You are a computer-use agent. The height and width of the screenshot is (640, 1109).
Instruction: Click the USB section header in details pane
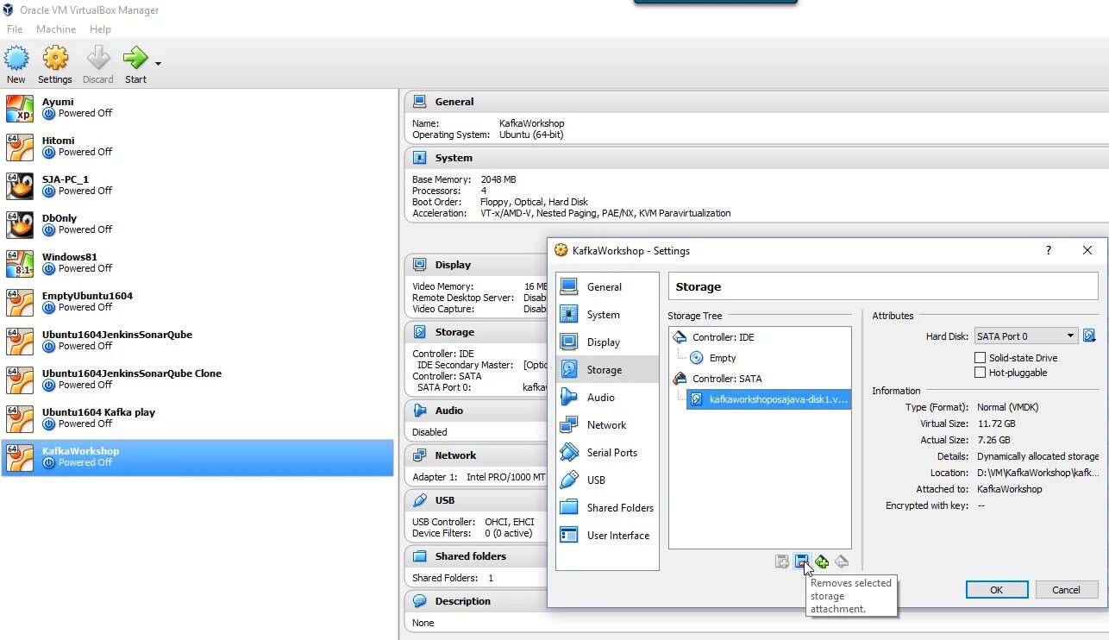point(476,500)
